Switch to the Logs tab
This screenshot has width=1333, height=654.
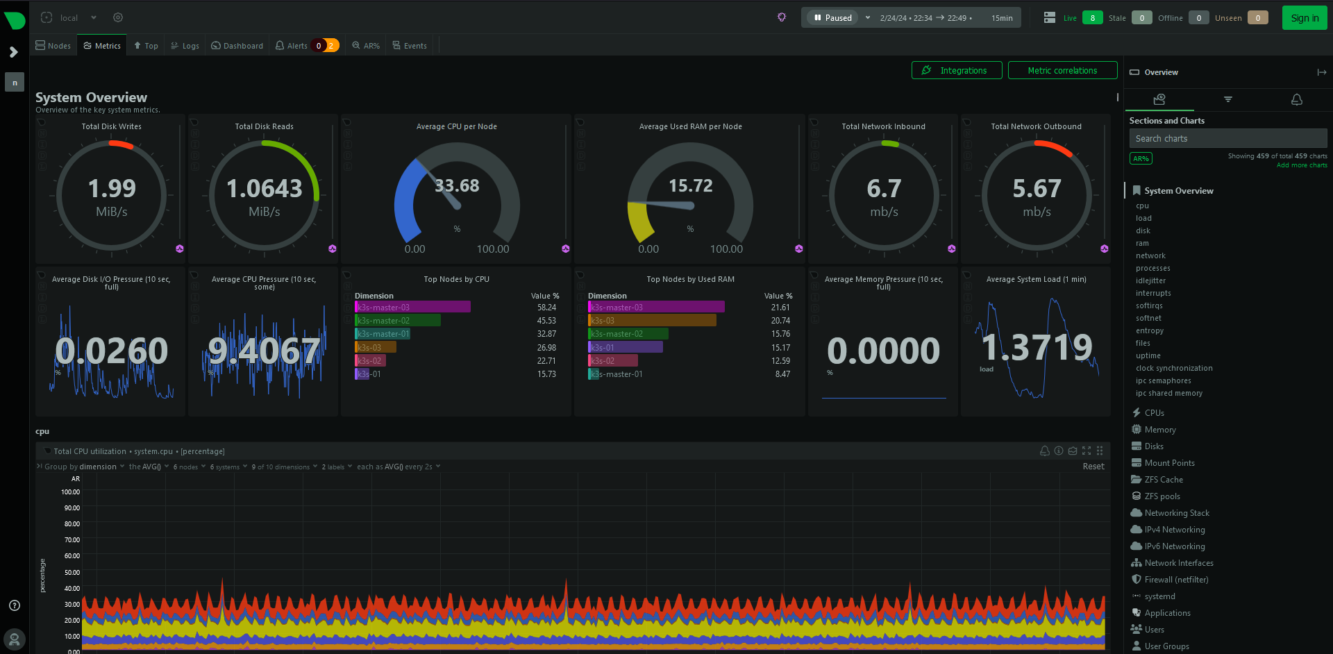(185, 46)
